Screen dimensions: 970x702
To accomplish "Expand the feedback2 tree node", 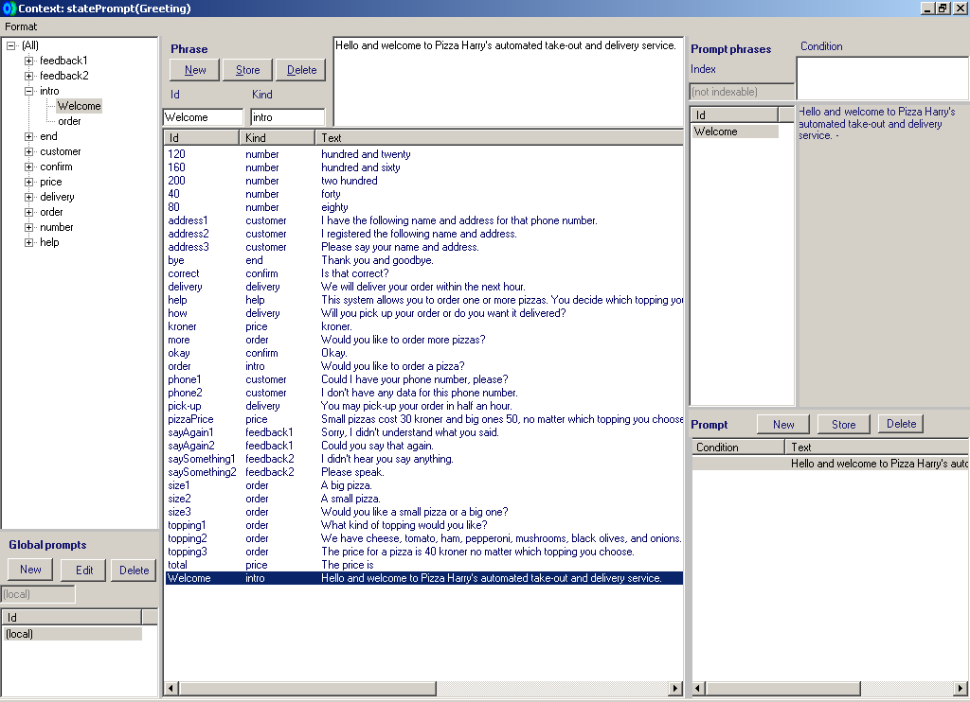I will click(28, 76).
